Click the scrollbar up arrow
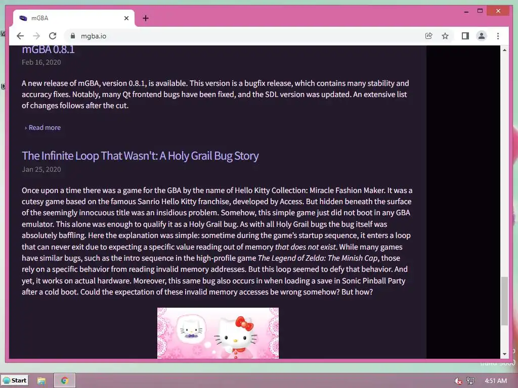The image size is (518, 388). tap(504, 50)
